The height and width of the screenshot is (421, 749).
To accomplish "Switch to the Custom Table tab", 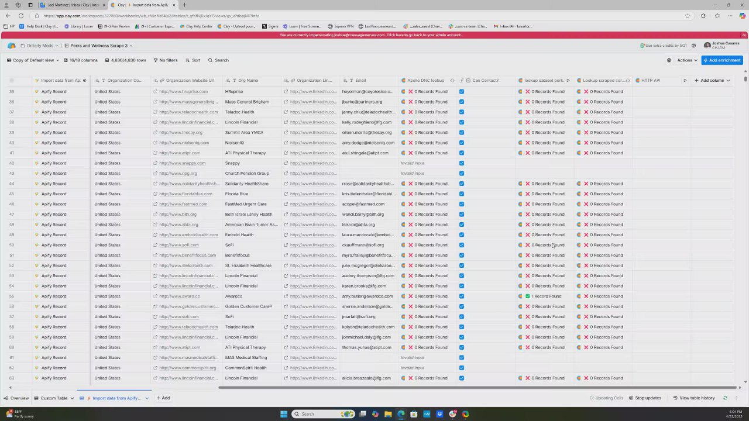I will point(50,398).
